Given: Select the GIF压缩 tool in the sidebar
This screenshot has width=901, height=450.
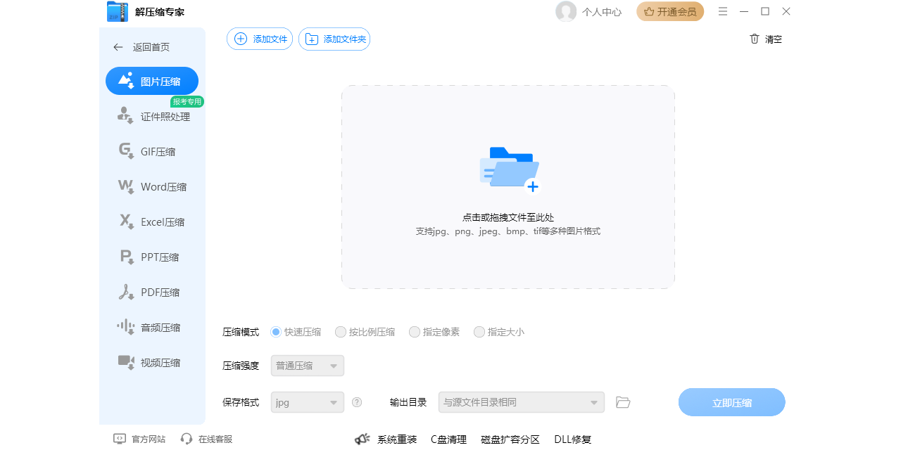Looking at the screenshot, I should pos(151,151).
